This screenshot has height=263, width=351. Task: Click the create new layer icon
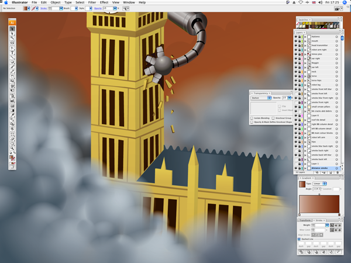click(x=331, y=172)
